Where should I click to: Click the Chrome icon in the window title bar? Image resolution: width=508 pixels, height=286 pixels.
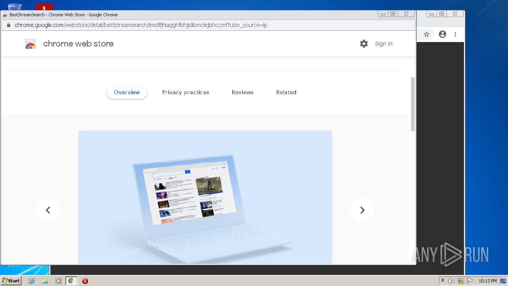point(5,15)
